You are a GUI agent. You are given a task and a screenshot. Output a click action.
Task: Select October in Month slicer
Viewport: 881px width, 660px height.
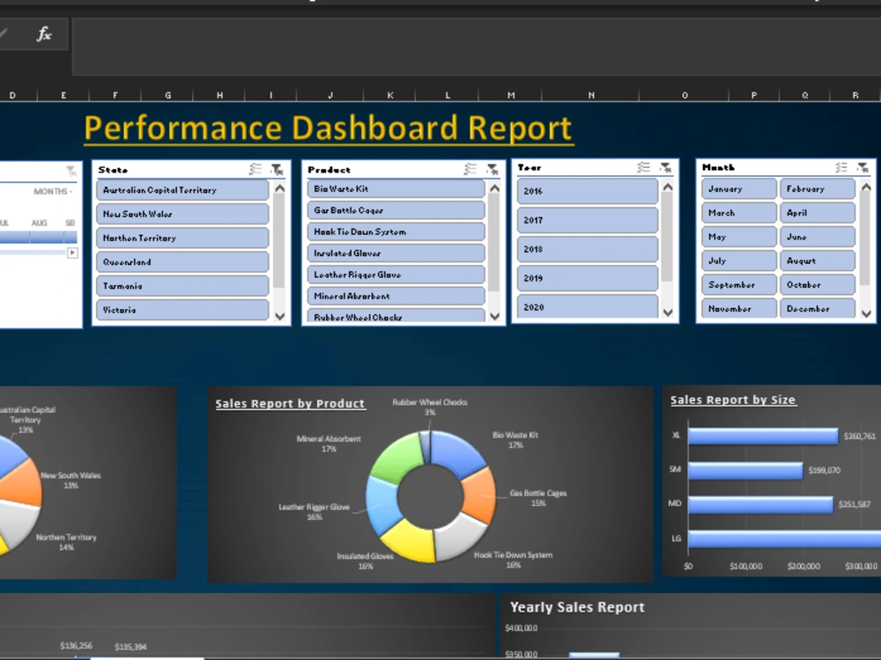(x=818, y=284)
